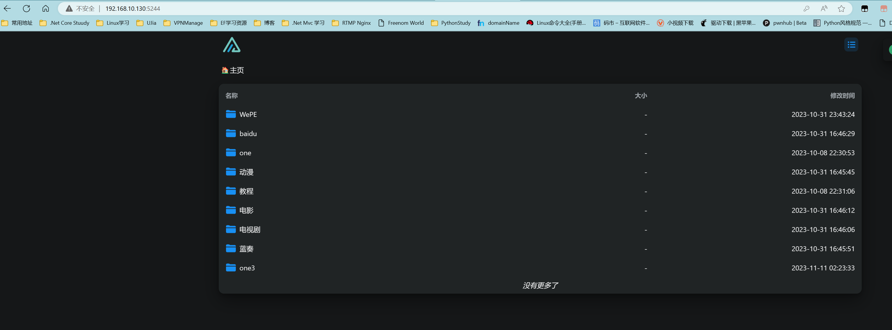Open the 小视频下载 bookmark

point(675,23)
